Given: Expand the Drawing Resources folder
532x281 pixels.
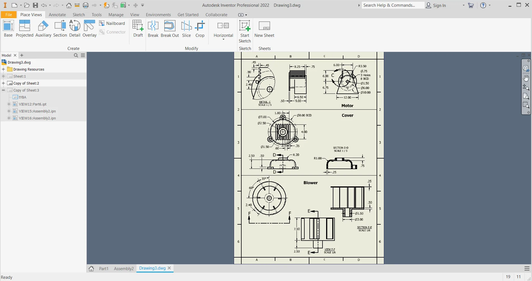Looking at the screenshot, I should point(3,69).
